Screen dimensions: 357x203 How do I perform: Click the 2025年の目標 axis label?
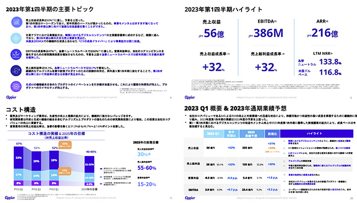tap(89, 189)
